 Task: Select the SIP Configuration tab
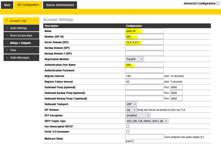pos(28,5)
